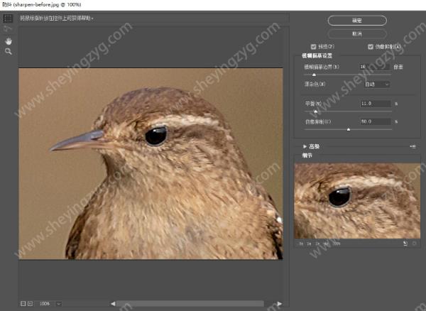
Task: Toggle the 伪像抑制 artifact suppression checkbox
Action: 370,47
